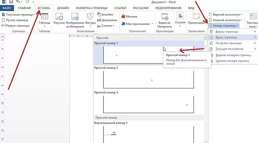Insert Pictures using Рисунки icon
The height and width of the screenshot is (143, 258).
(x=59, y=19)
